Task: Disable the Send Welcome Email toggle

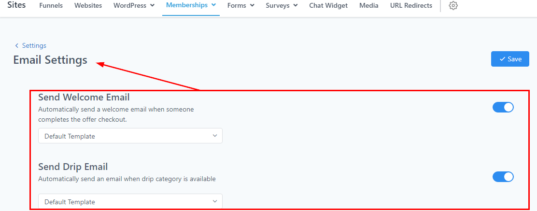Action: click(503, 107)
